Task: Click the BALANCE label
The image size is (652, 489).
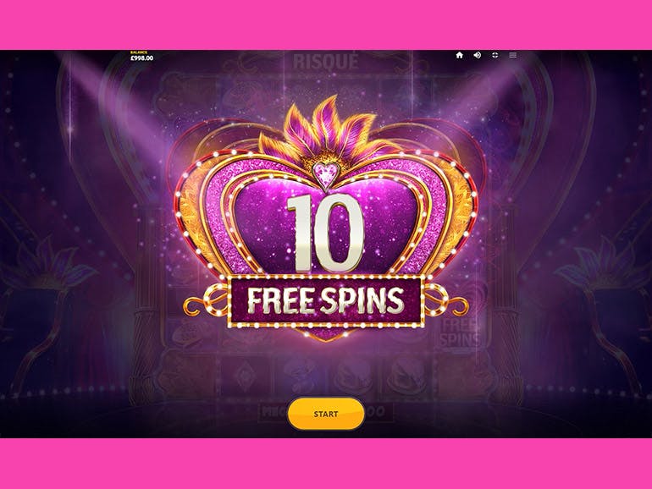Action: 139,52
